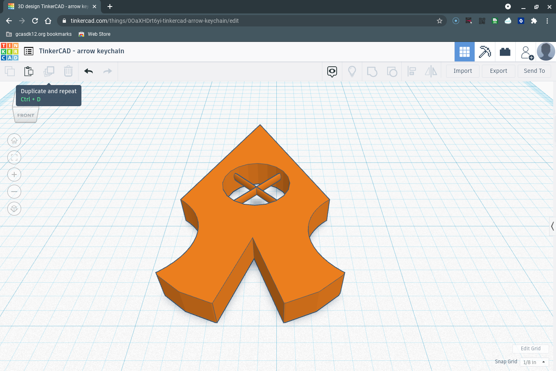
Task: Click the Export button
Action: click(498, 71)
